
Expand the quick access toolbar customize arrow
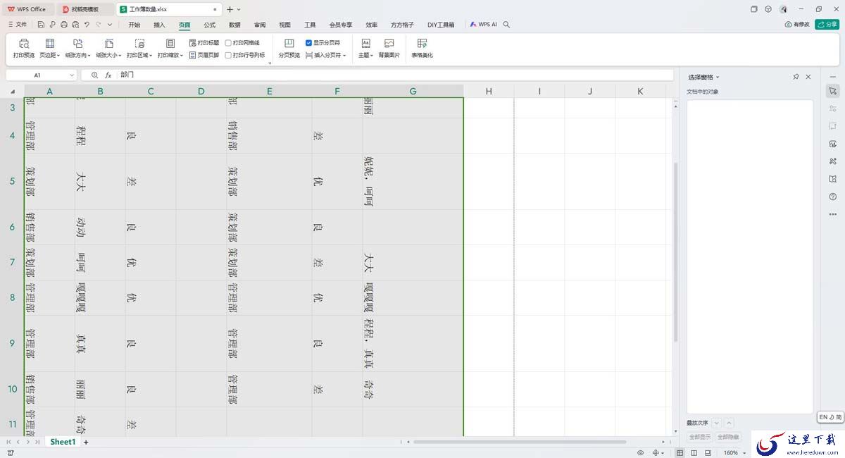point(109,24)
